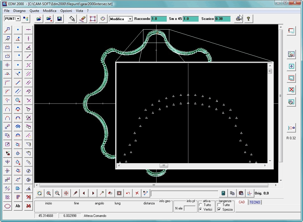Click the undo red arrow icon
This screenshot has height=222, width=303.
pos(128,193)
